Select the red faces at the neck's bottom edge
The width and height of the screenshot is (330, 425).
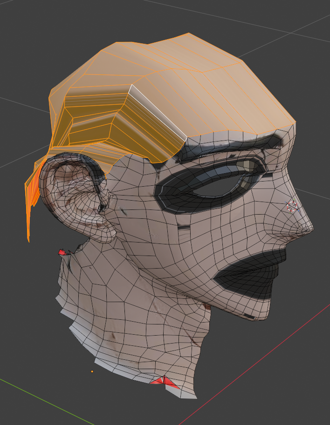(165, 383)
